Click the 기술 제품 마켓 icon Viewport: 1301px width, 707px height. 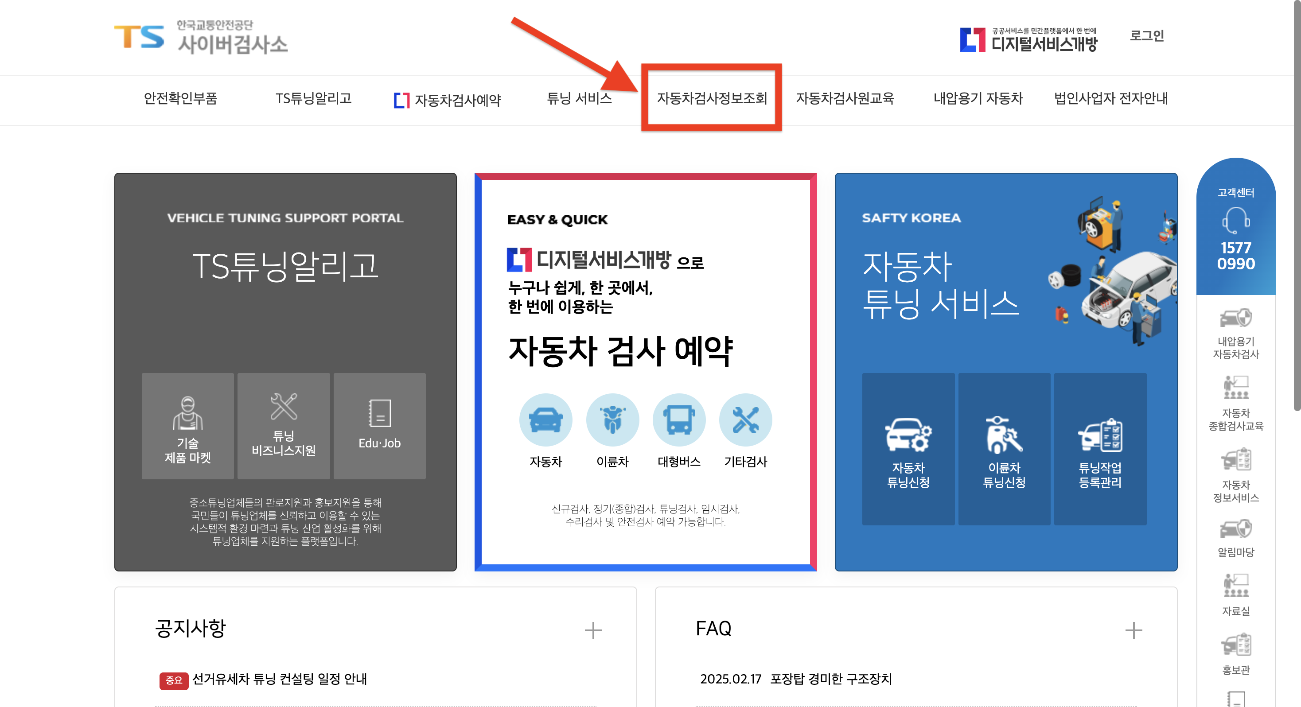click(187, 414)
